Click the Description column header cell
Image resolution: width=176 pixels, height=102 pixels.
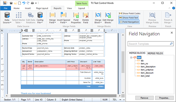coord(50,62)
